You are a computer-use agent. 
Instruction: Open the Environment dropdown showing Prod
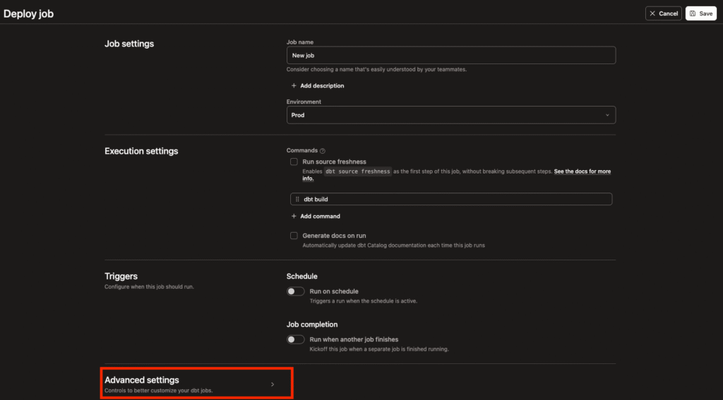pos(450,115)
